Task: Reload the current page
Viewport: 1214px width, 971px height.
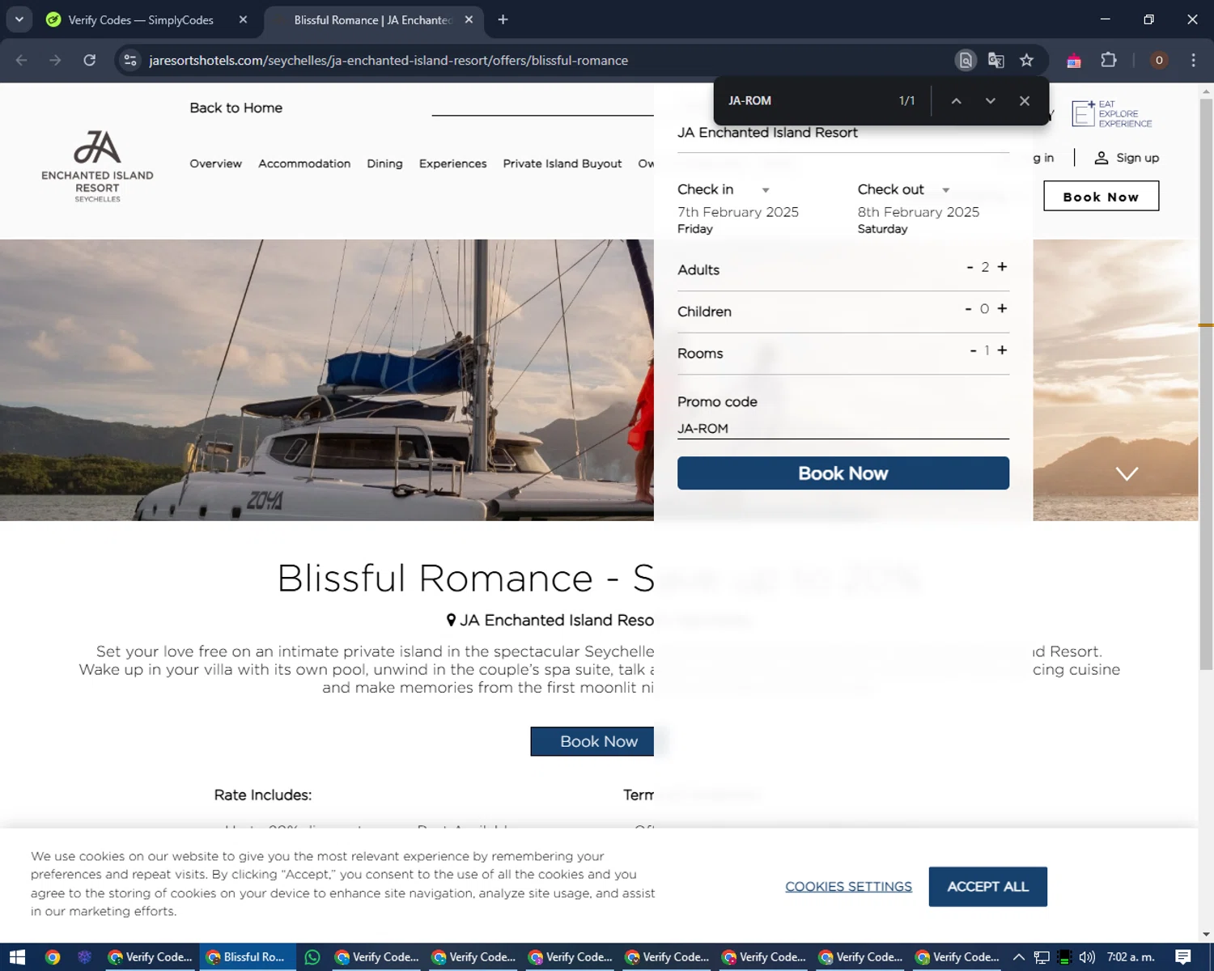Action: coord(90,61)
